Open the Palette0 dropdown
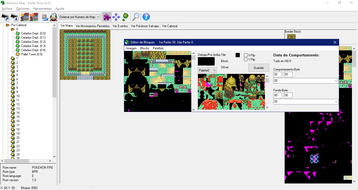Image resolution: width=358 pixels, height=190 pixels. 207,70
